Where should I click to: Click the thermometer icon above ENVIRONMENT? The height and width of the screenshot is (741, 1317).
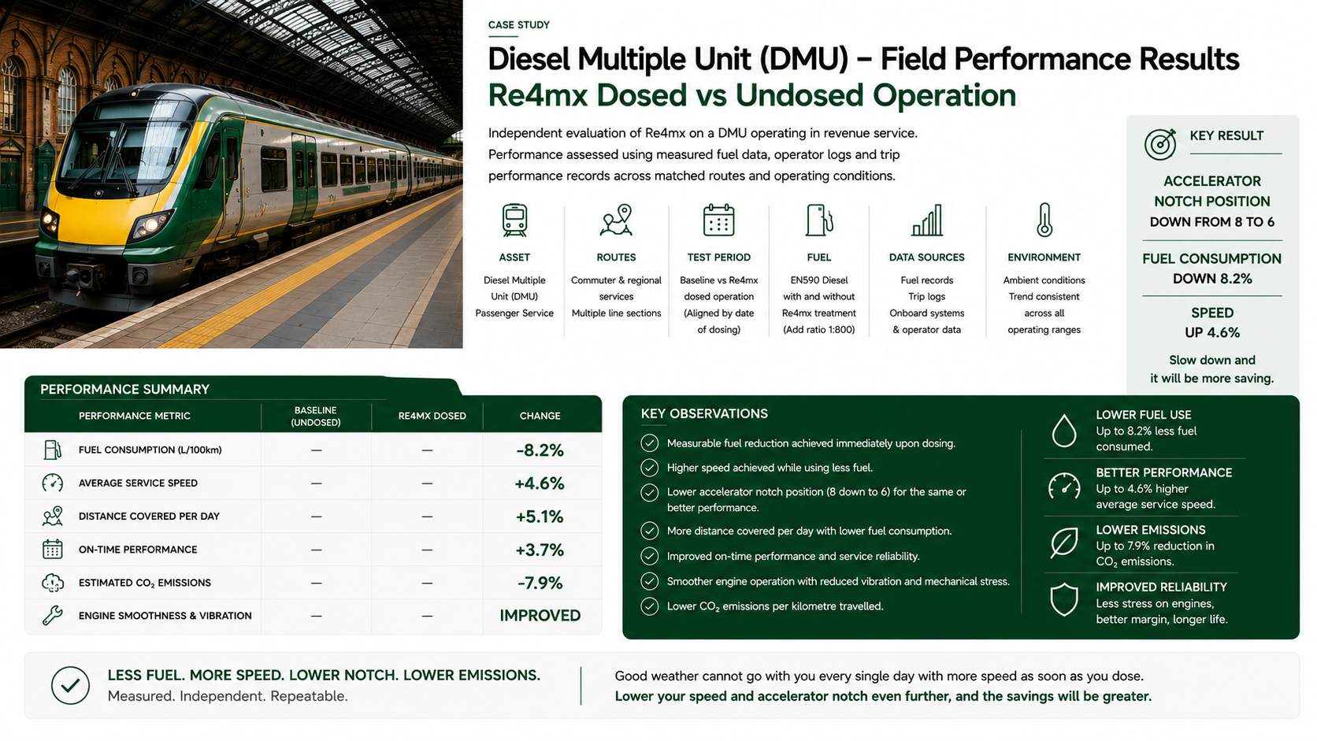(1044, 220)
